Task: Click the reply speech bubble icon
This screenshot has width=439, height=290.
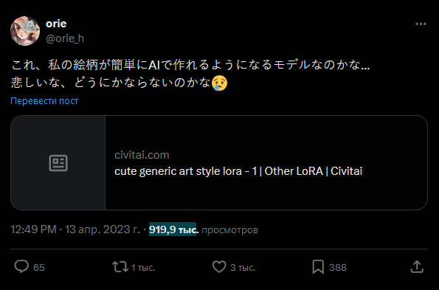Action: coord(21,266)
